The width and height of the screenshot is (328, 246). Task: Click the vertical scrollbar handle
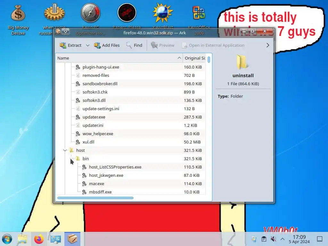[209, 59]
